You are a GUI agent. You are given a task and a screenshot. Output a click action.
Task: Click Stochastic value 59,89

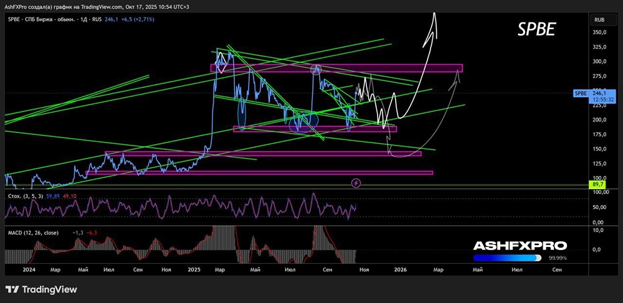click(53, 195)
